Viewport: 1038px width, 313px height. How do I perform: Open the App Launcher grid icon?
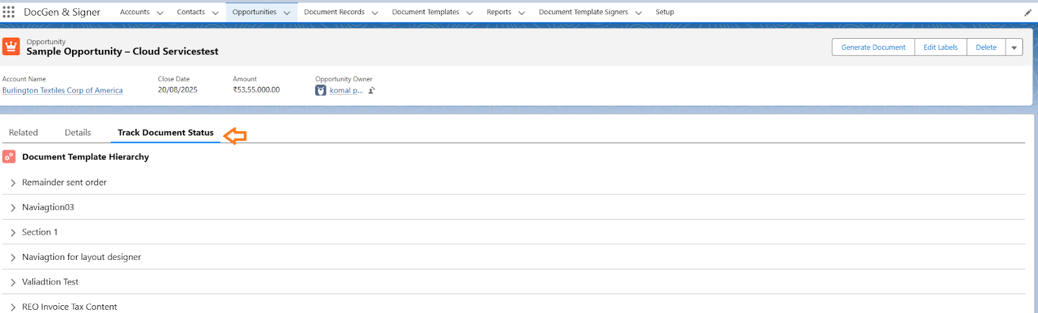tap(8, 12)
